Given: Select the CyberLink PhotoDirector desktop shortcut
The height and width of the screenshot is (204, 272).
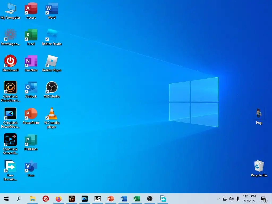Looking at the screenshot, I should (10, 92).
